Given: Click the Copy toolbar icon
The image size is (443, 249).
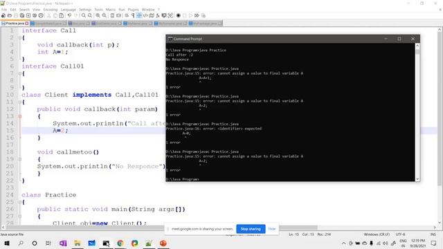Looking at the screenshot, I should pos(55,15).
